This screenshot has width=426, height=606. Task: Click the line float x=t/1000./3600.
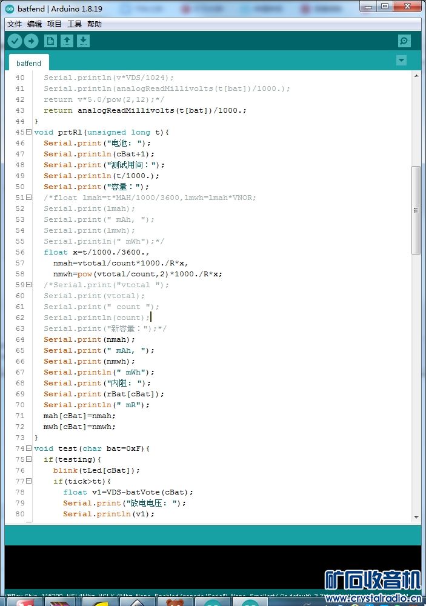click(x=96, y=252)
